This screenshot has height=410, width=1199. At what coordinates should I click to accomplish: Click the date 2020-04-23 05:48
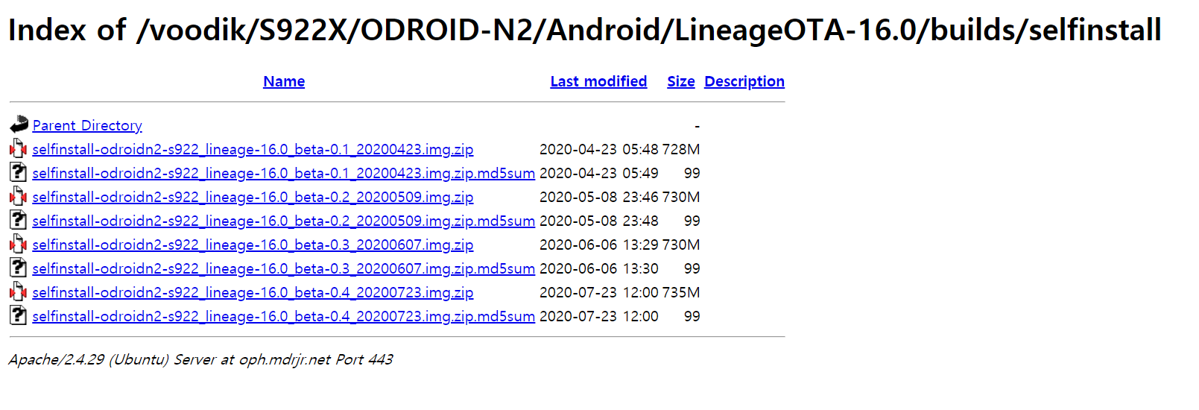[599, 149]
